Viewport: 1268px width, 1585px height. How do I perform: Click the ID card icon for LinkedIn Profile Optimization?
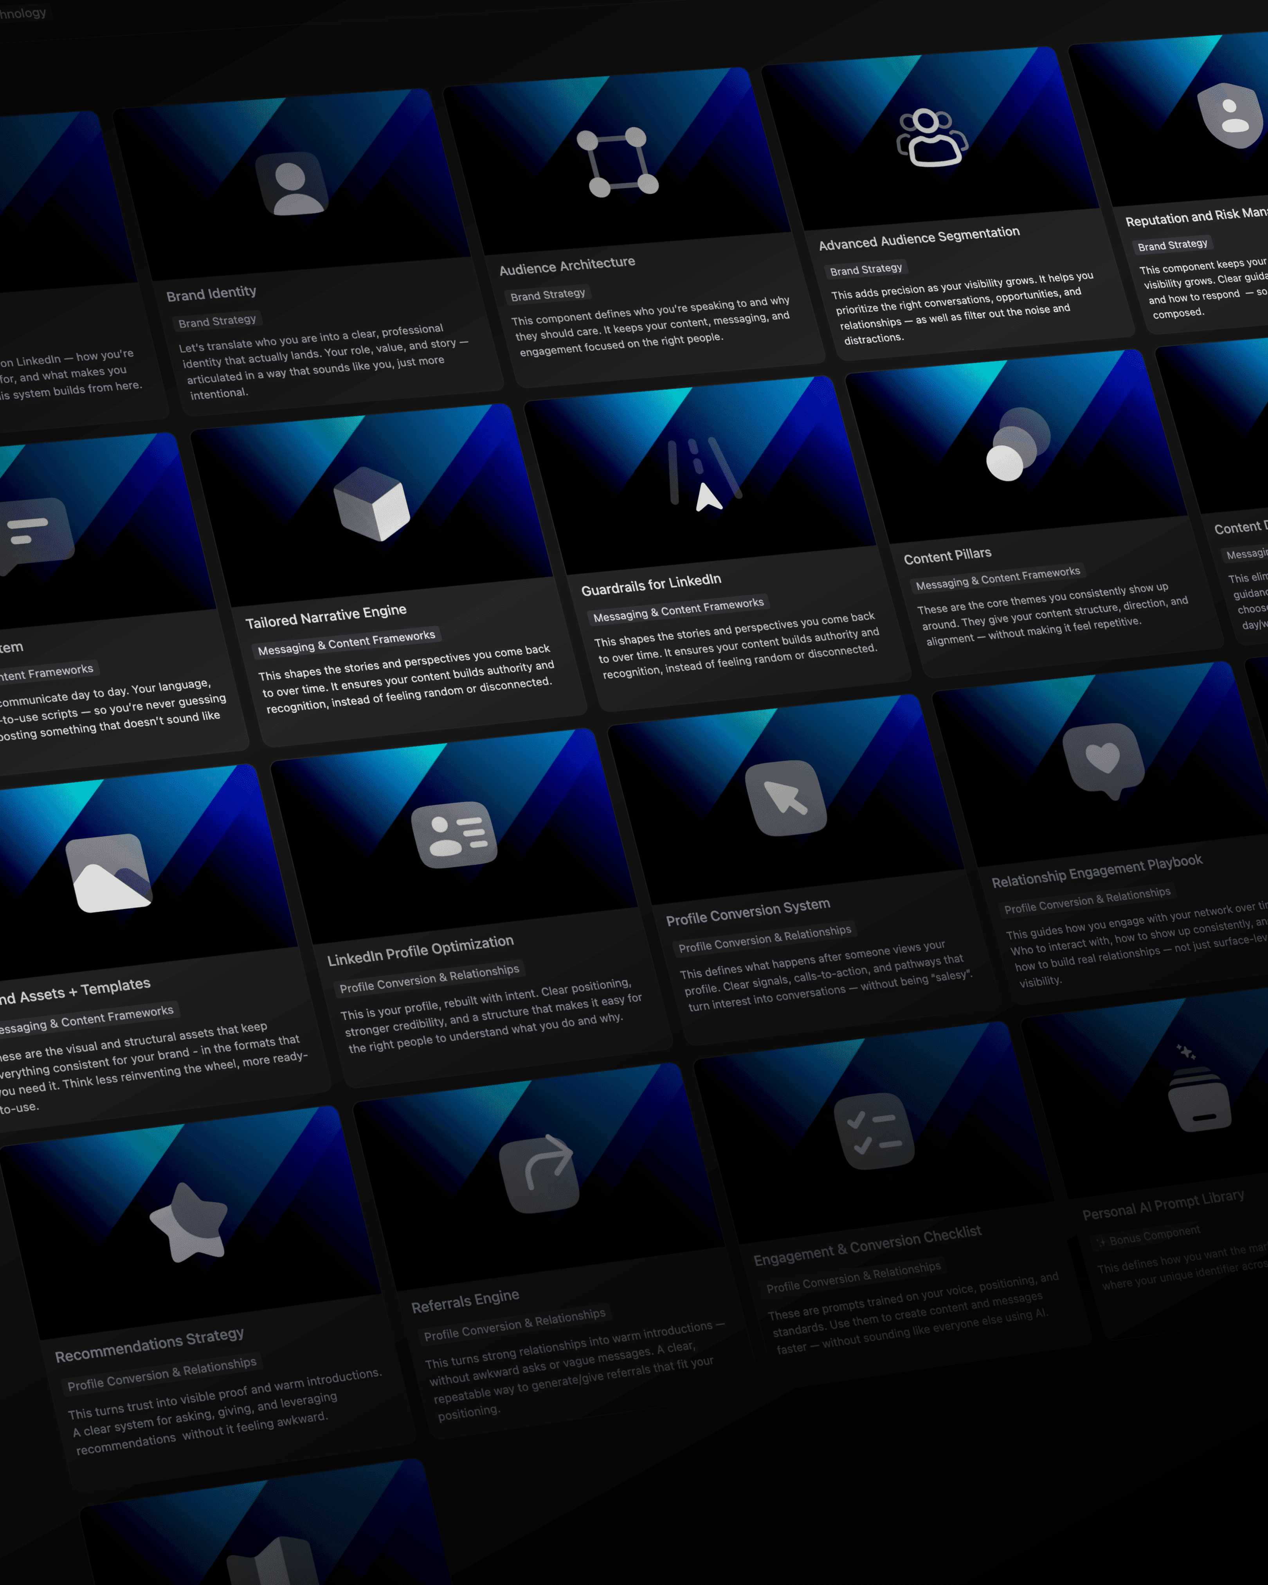point(454,834)
